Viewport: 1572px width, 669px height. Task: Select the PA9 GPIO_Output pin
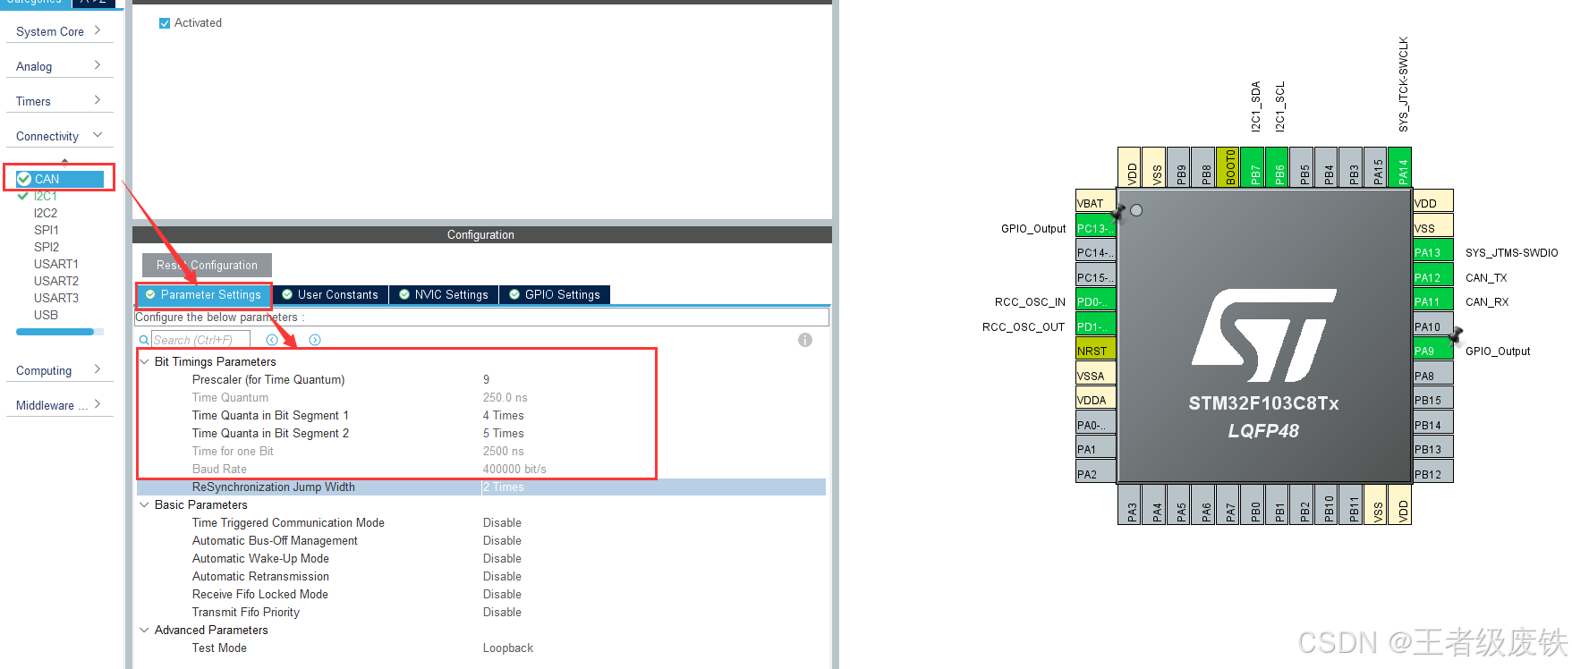pyautogui.click(x=1432, y=351)
